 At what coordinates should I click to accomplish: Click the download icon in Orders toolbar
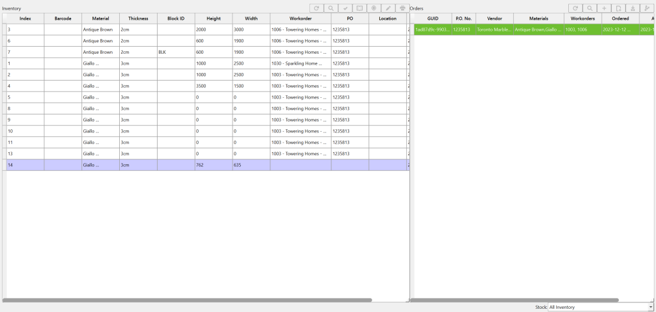tap(632, 8)
